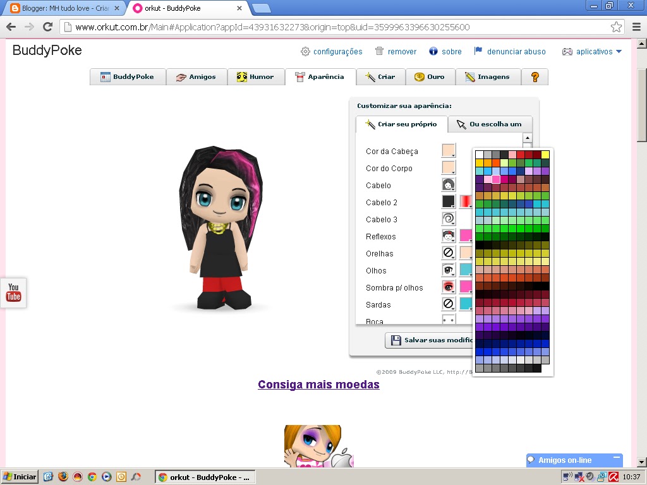Click the Consiga mais moedas link
Image resolution: width=647 pixels, height=485 pixels.
coord(318,384)
